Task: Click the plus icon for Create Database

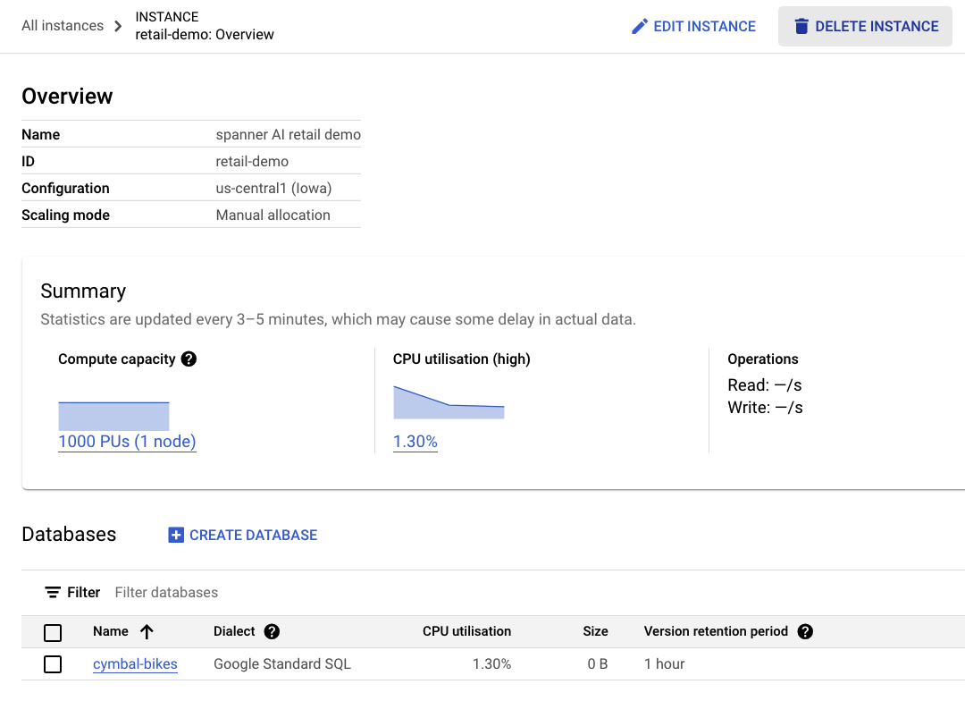Action: pyautogui.click(x=176, y=536)
